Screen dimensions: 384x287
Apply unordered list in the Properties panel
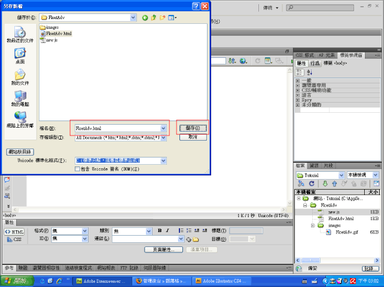pyautogui.click(x=181, y=230)
